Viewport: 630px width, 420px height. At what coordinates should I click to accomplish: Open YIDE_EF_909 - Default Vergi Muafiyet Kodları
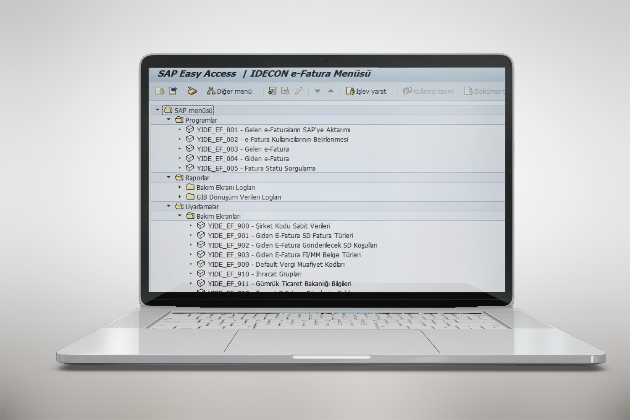pyautogui.click(x=276, y=265)
